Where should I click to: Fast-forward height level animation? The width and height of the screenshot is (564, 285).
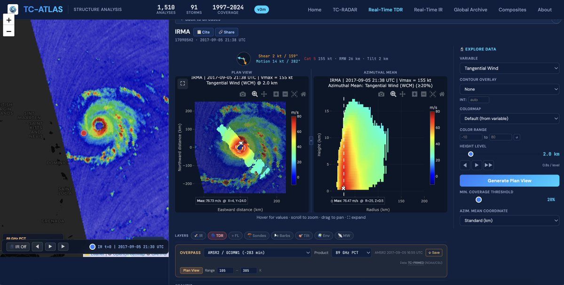[x=488, y=165]
